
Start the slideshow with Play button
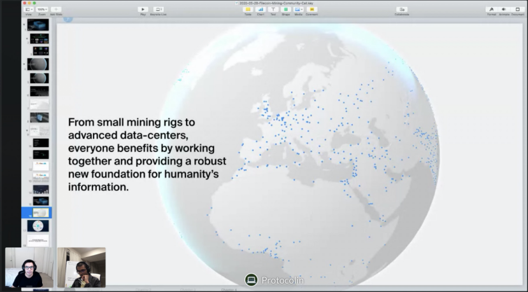tap(143, 10)
